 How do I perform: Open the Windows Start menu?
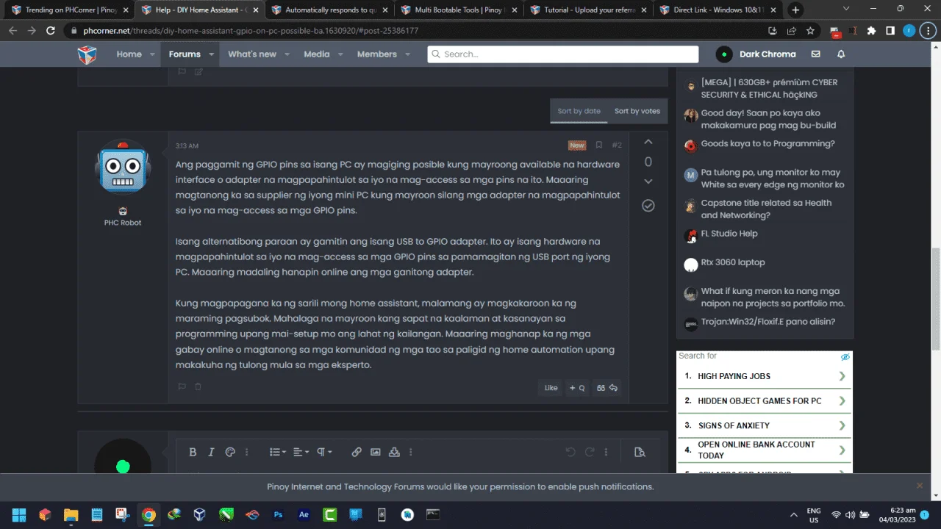[x=19, y=515]
